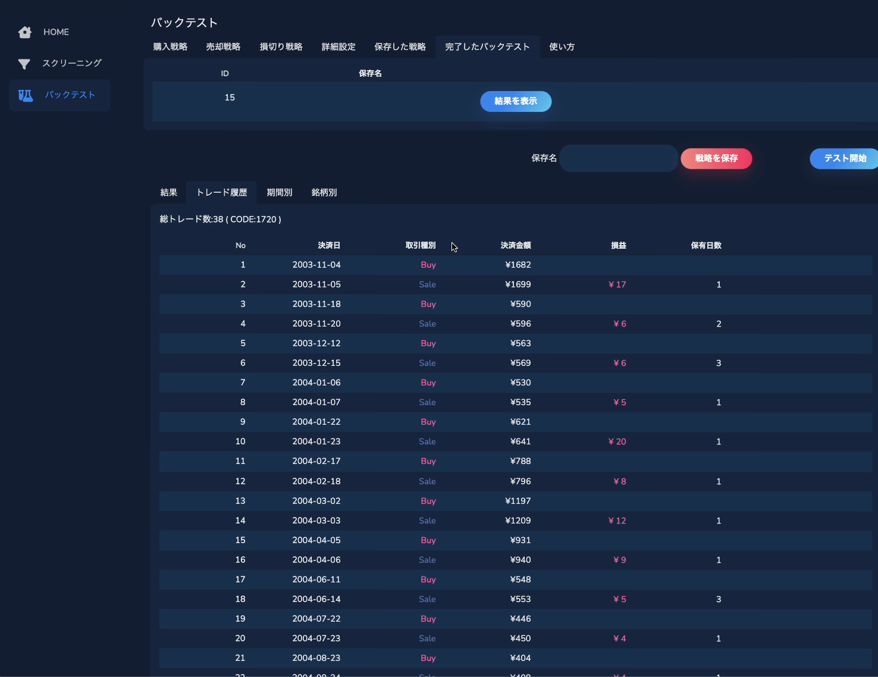
Task: Click the 保存名 column header
Action: point(370,74)
